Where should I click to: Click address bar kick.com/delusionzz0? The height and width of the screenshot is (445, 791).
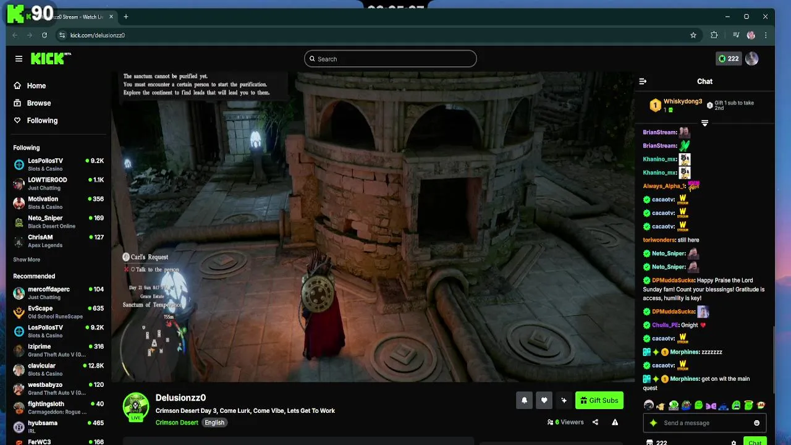click(x=97, y=35)
